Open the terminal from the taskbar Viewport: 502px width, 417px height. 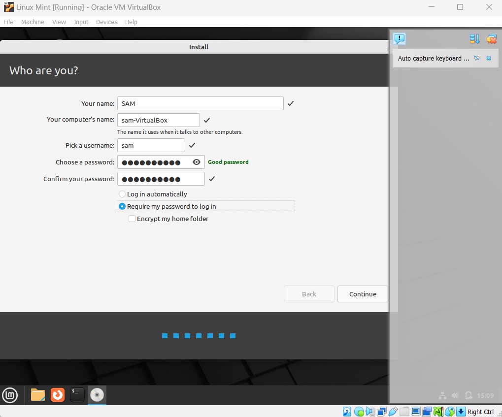(x=77, y=395)
